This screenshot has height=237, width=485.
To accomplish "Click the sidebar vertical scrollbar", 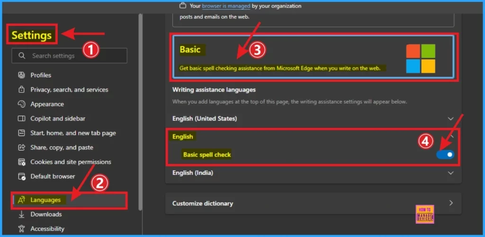I will click(x=140, y=112).
